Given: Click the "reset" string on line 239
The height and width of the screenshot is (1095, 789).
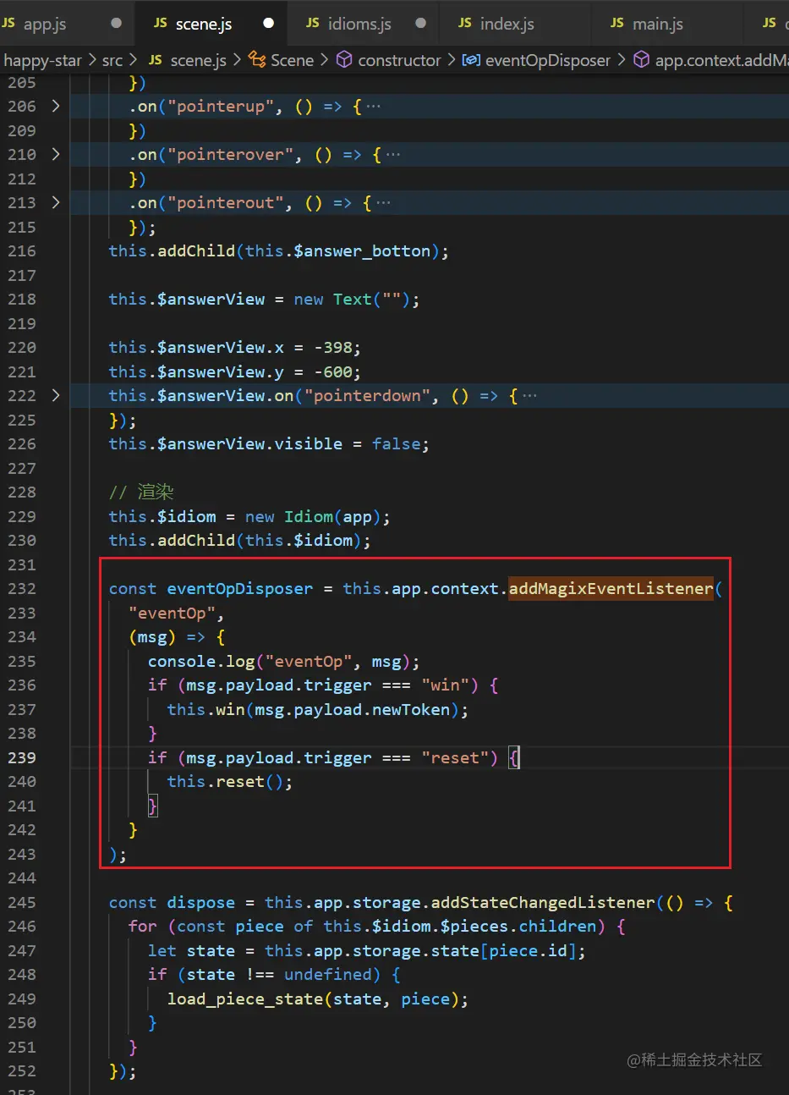Looking at the screenshot, I should pyautogui.click(x=455, y=757).
